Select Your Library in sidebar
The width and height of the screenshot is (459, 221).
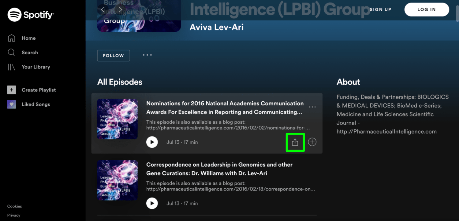[36, 67]
